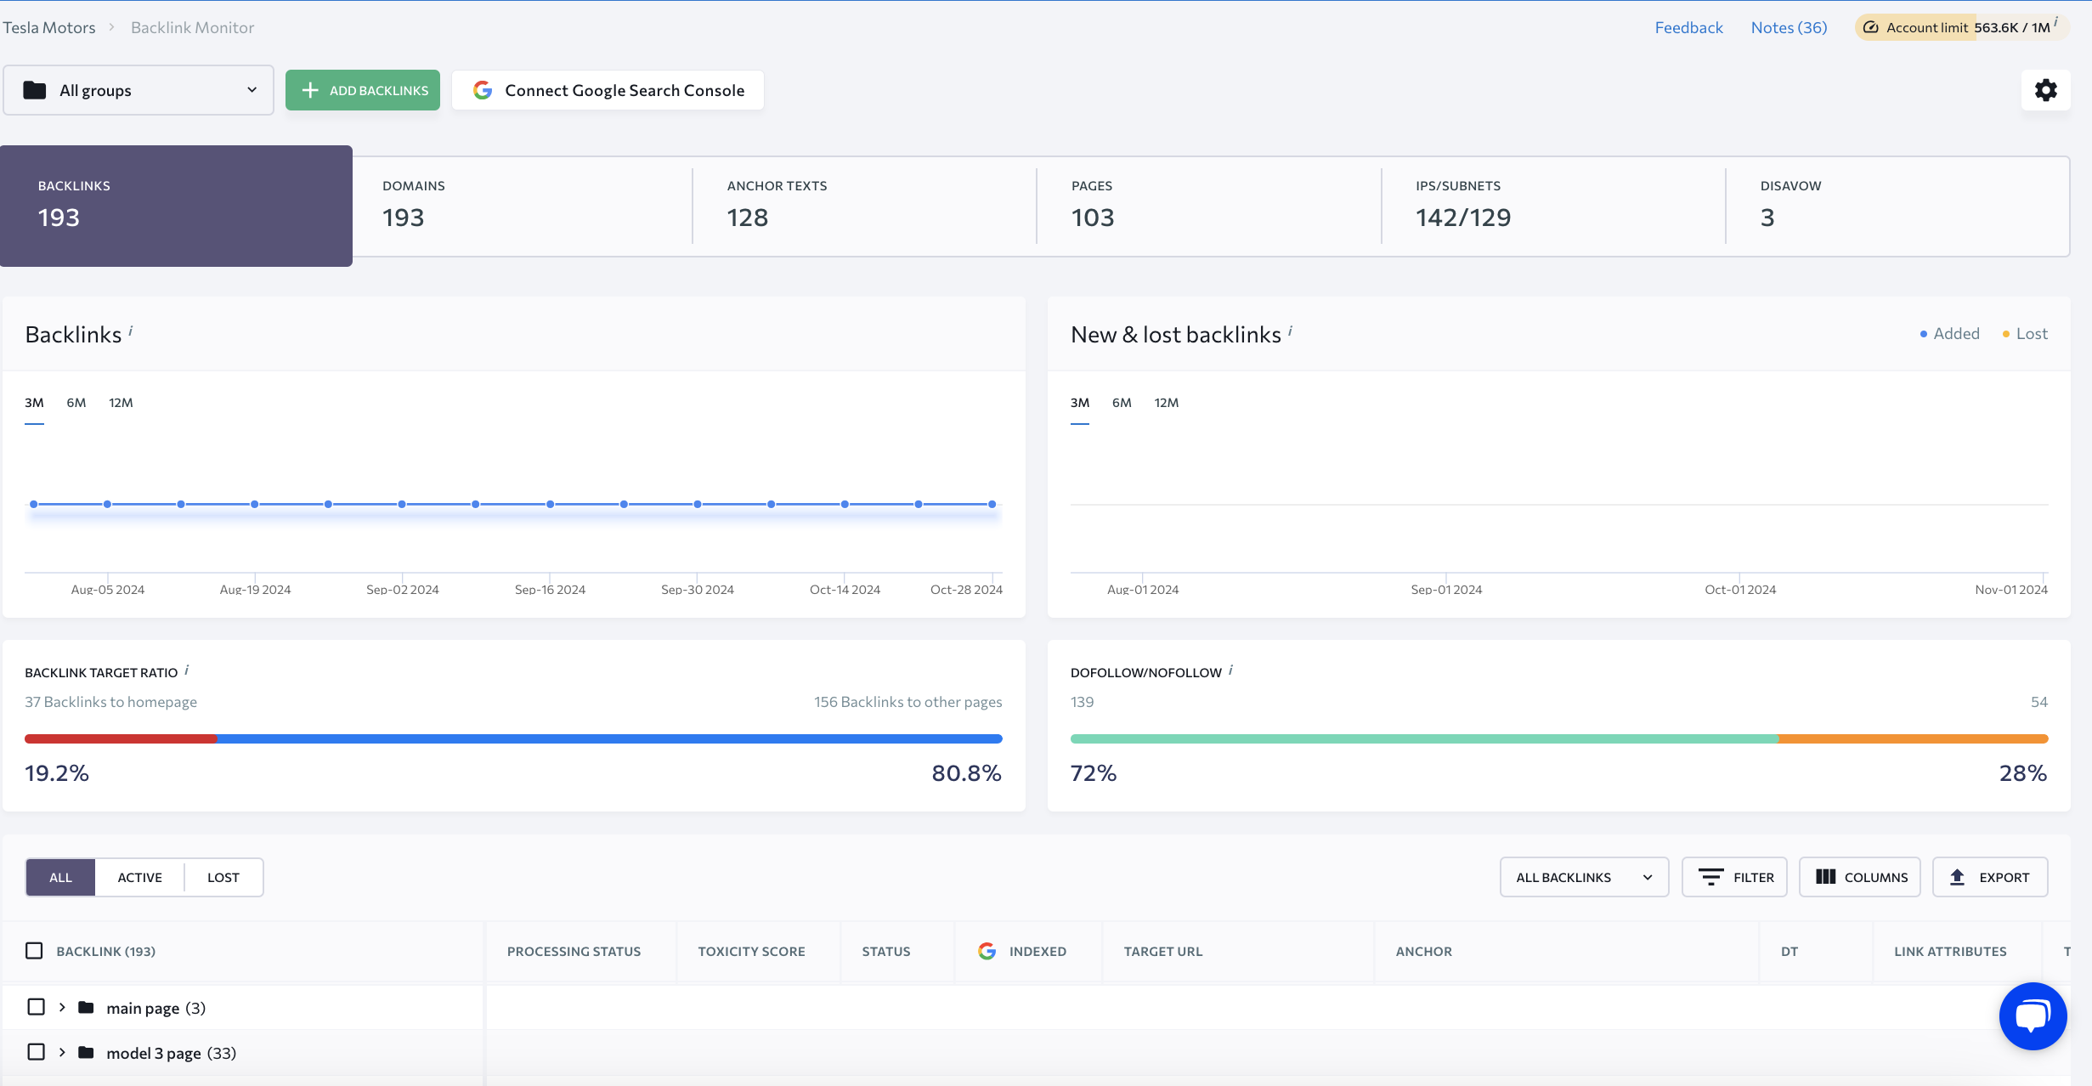The height and width of the screenshot is (1086, 2092).
Task: Click green dofollow segment of the bar
Action: click(x=1424, y=738)
